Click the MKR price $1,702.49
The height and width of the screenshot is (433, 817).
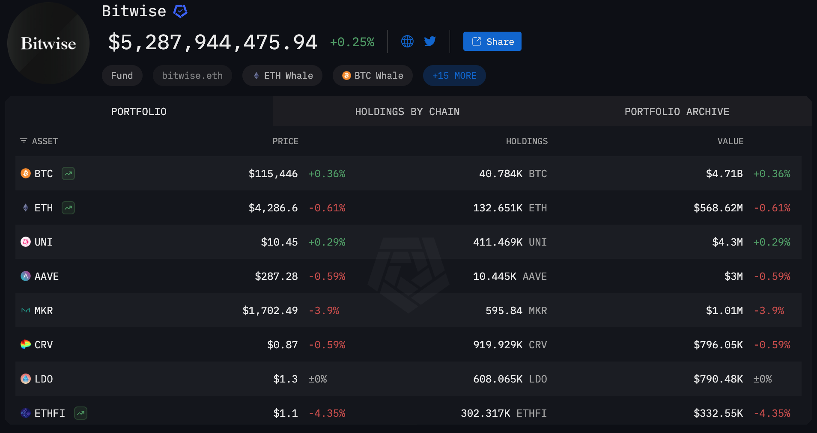coord(270,311)
